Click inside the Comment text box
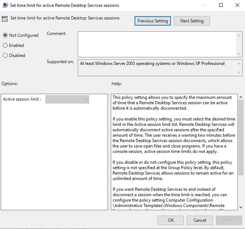The height and width of the screenshot is (229, 245). [157, 44]
